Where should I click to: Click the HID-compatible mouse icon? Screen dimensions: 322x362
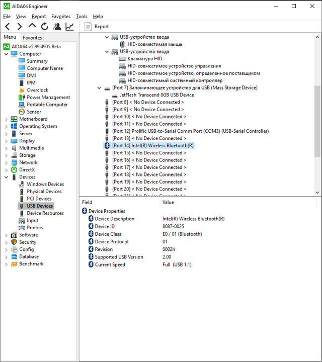click(x=122, y=44)
